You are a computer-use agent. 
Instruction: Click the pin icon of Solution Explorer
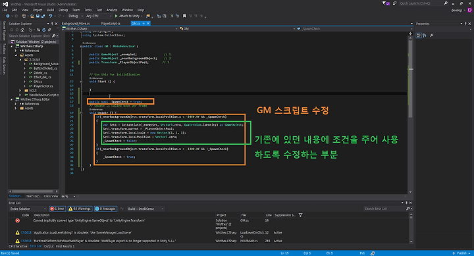52,24
